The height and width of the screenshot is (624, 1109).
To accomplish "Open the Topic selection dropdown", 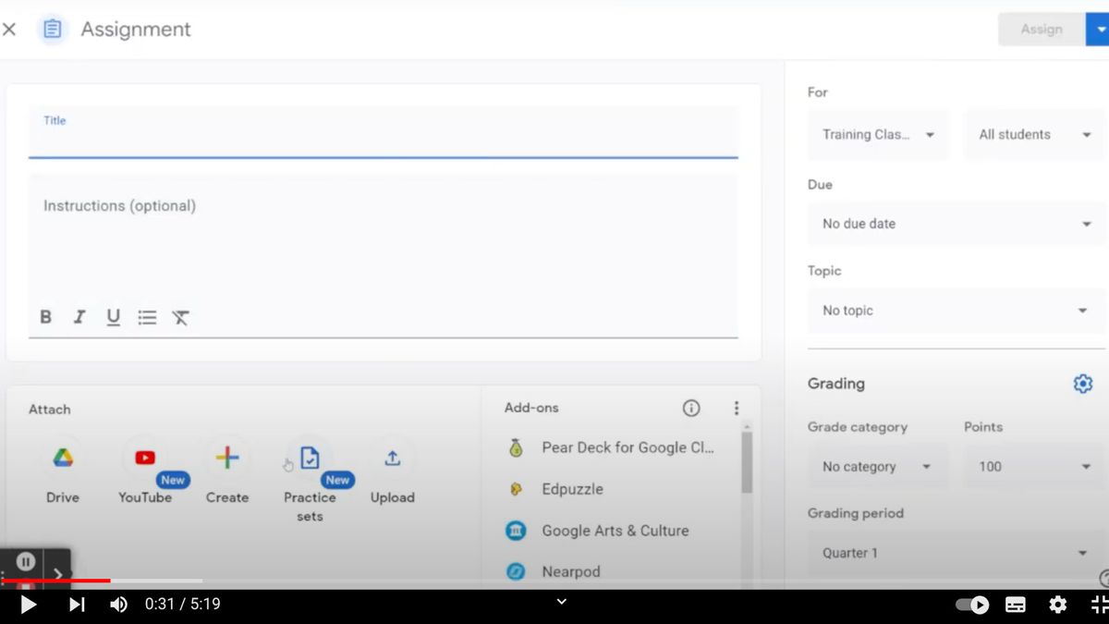I will tap(956, 310).
